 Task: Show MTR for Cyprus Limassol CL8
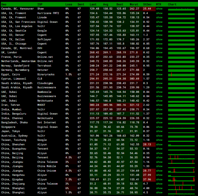pyautogui.click(x=159, y=79)
